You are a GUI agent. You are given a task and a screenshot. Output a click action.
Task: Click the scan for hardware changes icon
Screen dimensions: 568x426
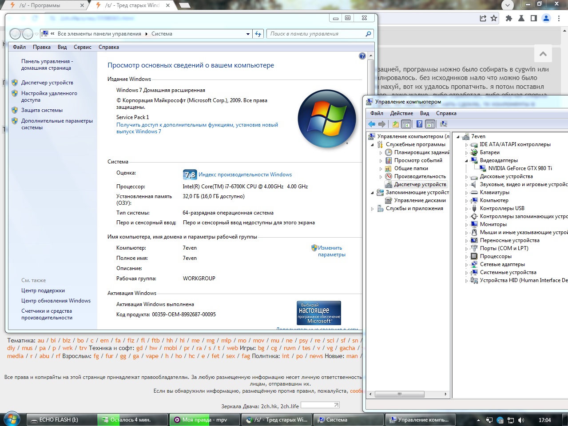pos(443,124)
